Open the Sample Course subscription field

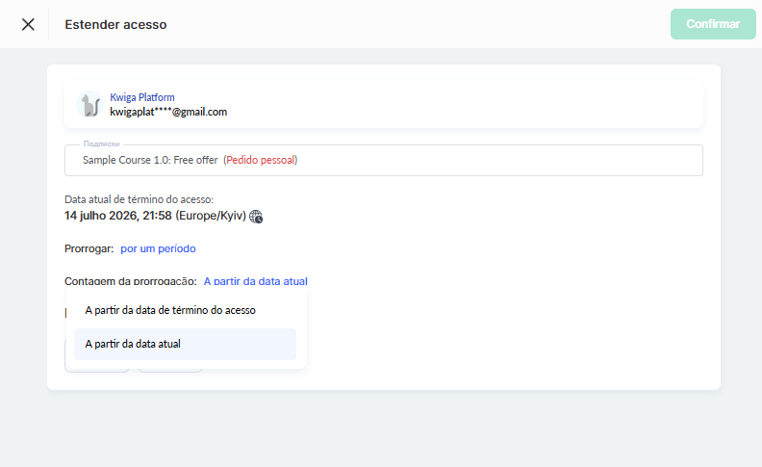[x=384, y=160]
